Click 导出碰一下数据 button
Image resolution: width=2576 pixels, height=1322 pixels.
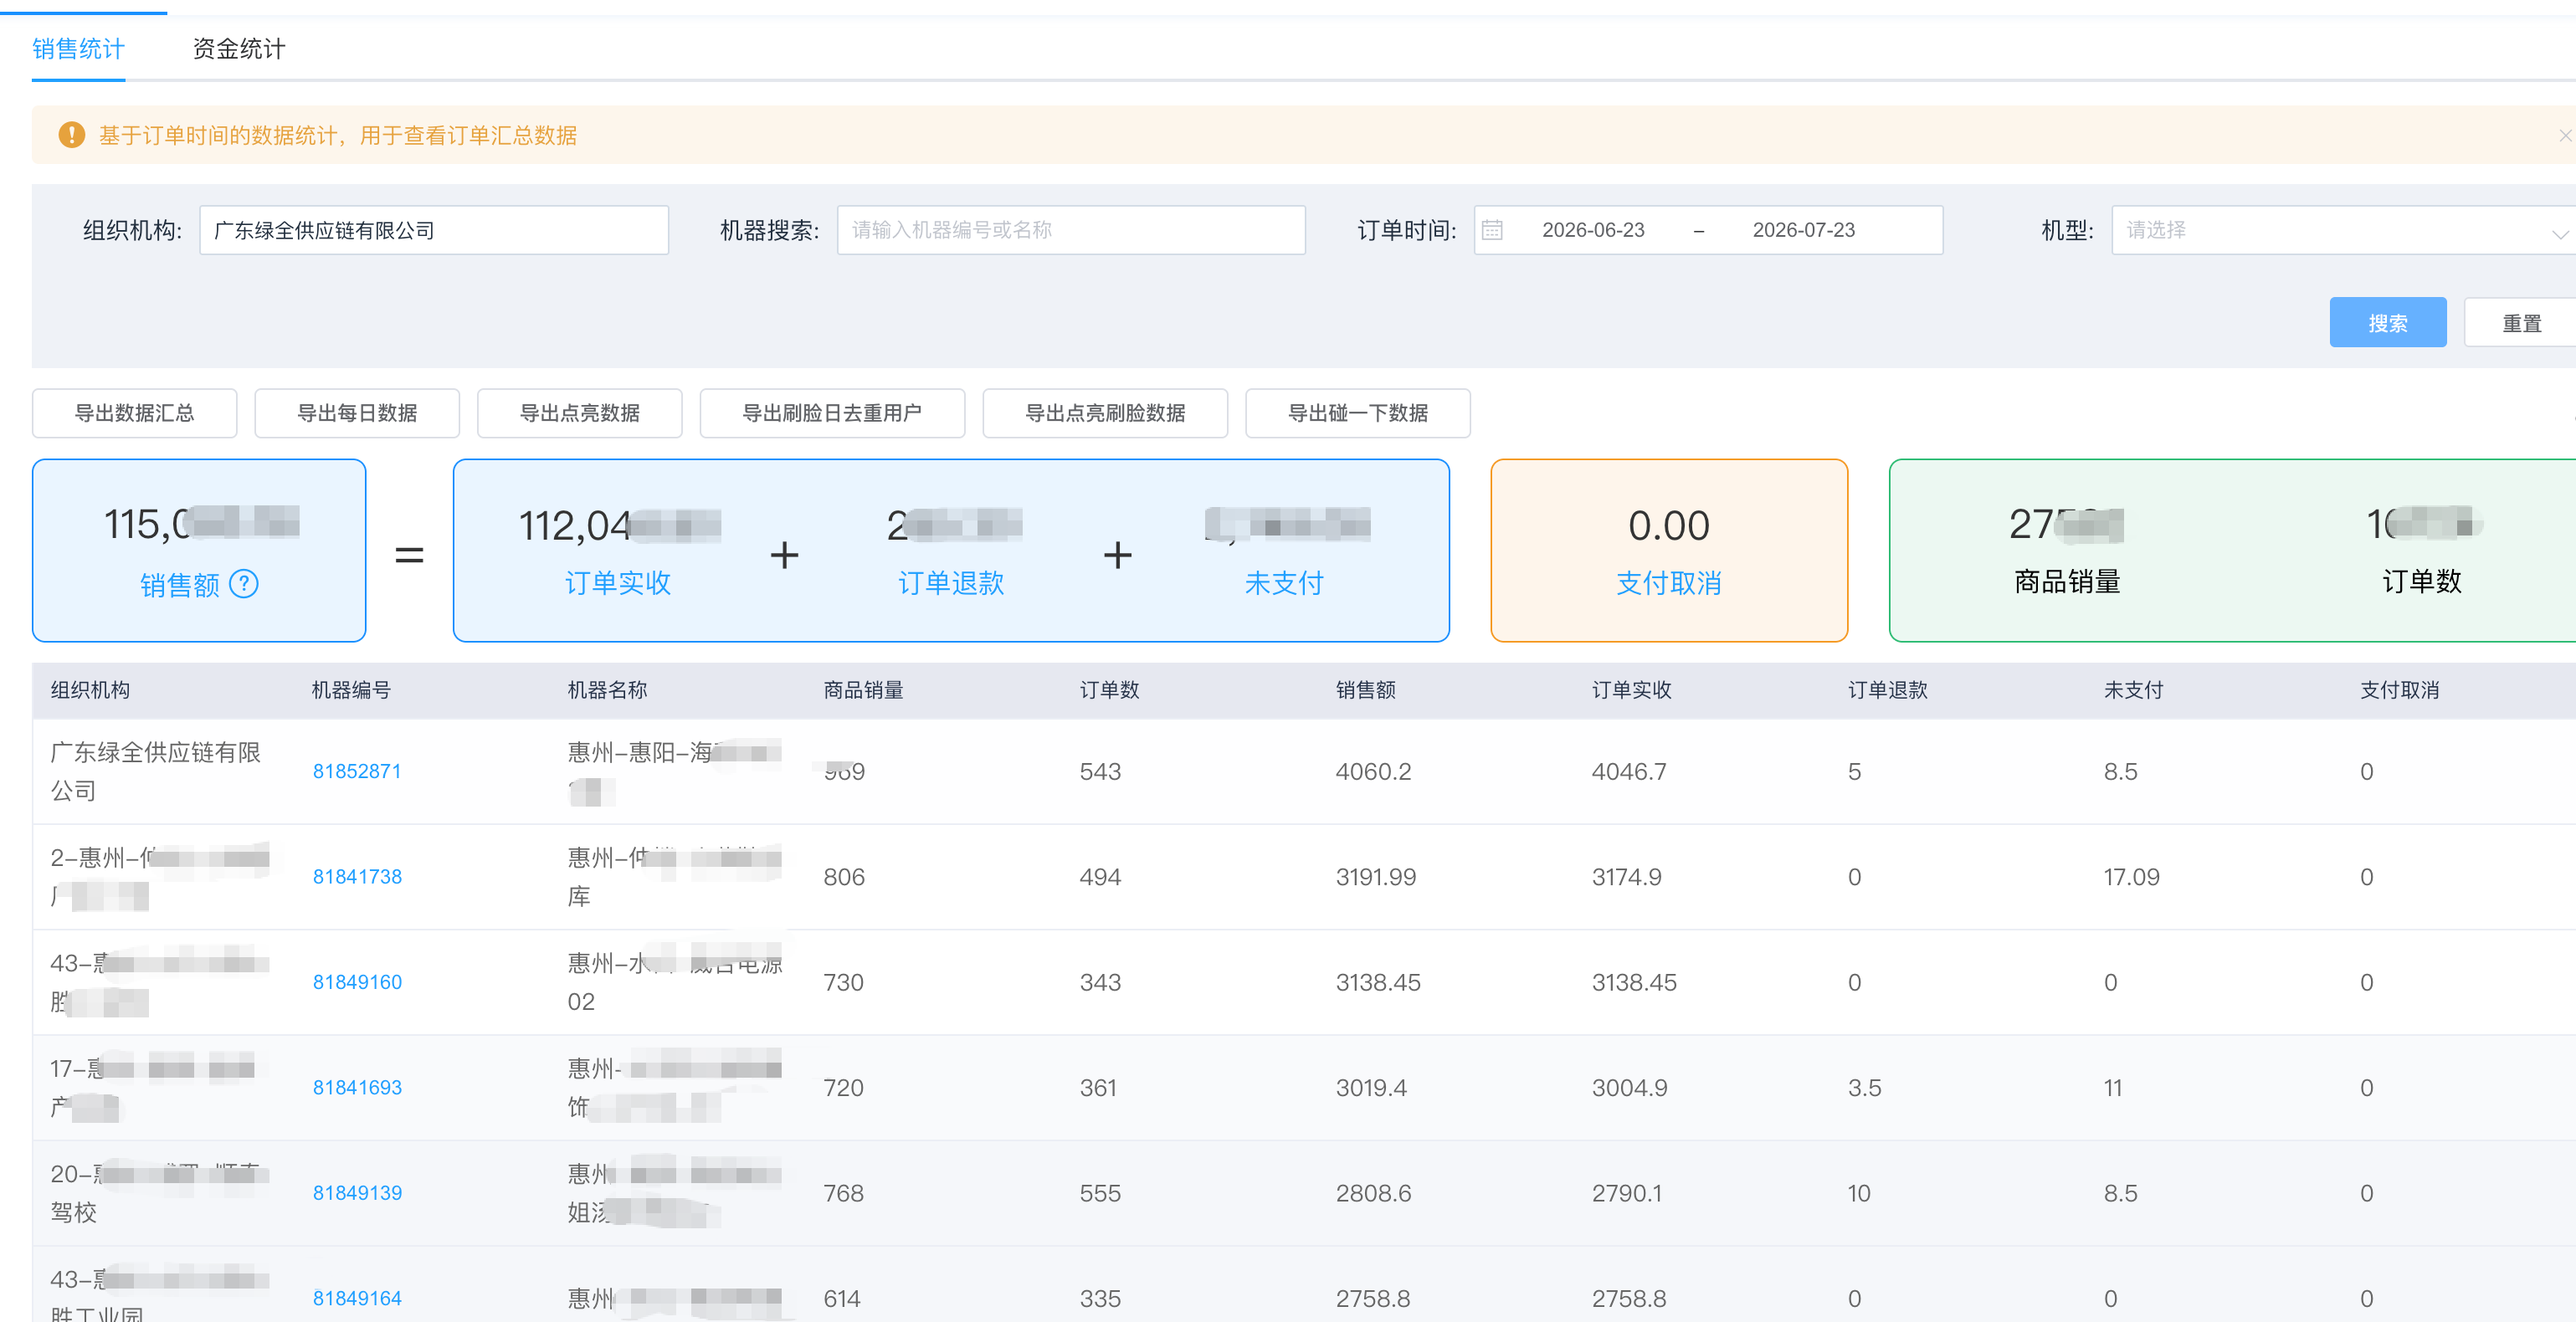[1357, 413]
